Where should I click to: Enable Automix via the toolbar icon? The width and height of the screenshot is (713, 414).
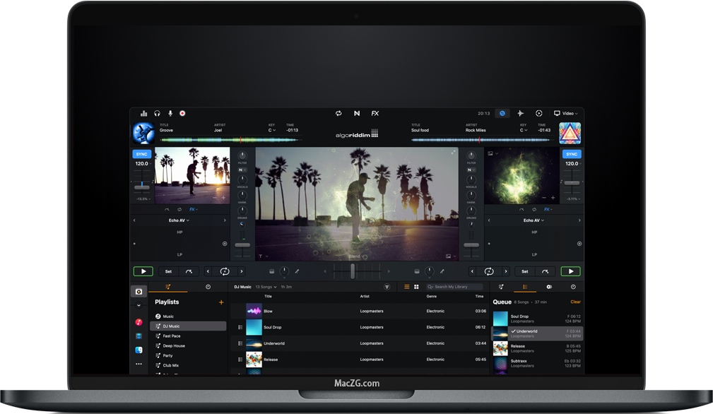[338, 113]
